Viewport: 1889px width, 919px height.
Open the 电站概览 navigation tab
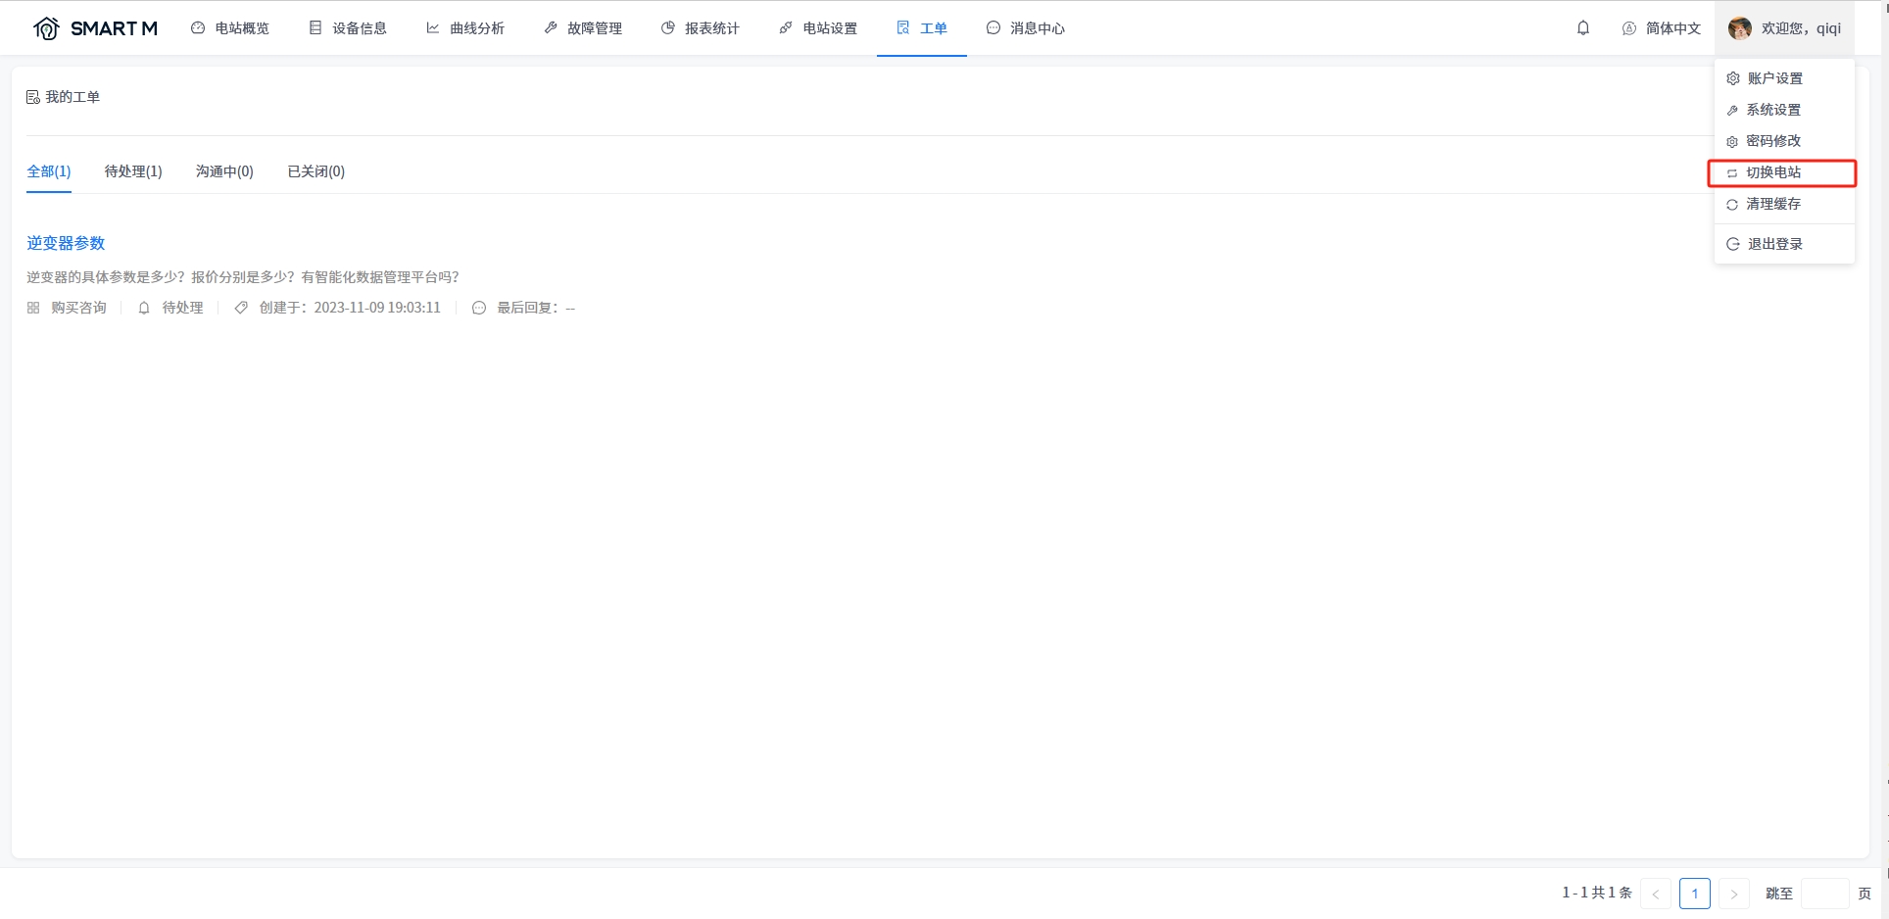[230, 28]
